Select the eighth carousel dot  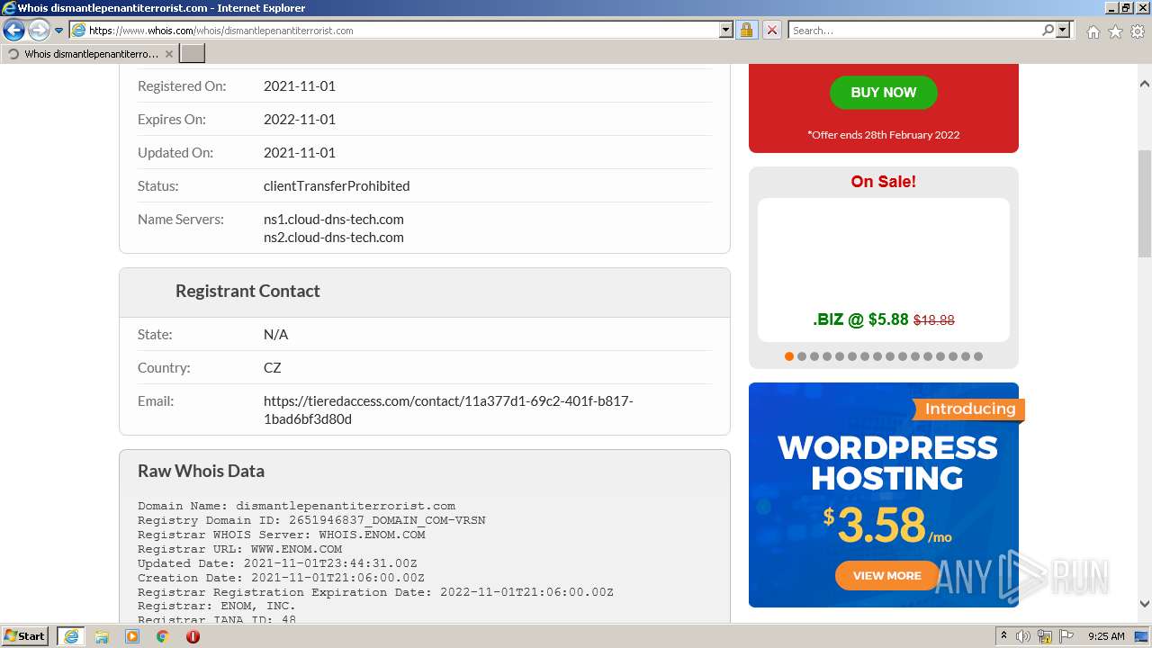[x=877, y=356]
